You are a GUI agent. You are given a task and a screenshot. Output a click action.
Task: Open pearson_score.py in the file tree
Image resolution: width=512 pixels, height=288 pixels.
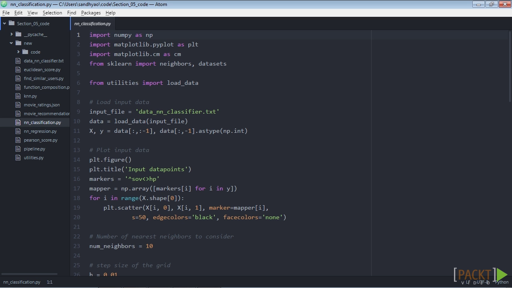(x=40, y=140)
